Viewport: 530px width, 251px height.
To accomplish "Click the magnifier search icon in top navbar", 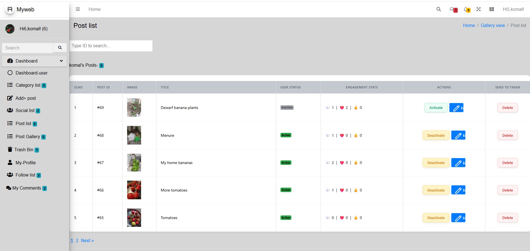I will point(439,9).
